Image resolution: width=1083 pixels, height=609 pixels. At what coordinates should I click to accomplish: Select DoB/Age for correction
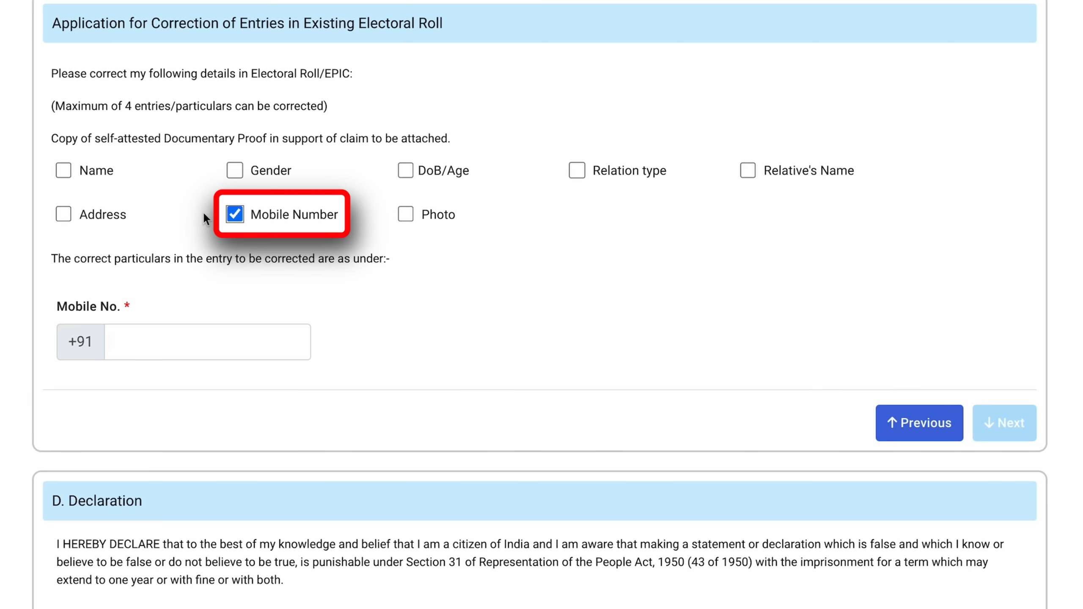(x=405, y=170)
